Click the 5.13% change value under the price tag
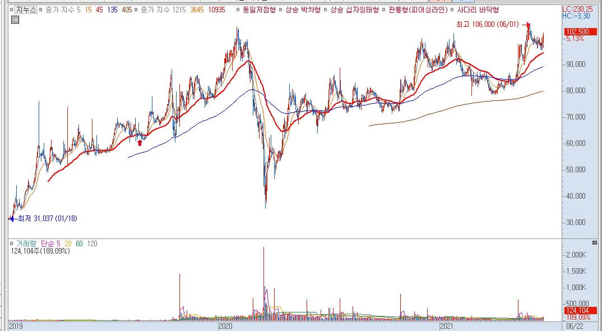Screen dimensions: 602x331 click(575, 39)
